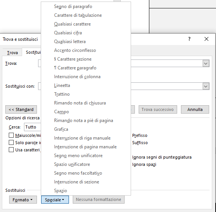Pick 'Interruzione di sezione' item
Image resolution: width=216 pixels, height=212 pixels.
[86, 182]
